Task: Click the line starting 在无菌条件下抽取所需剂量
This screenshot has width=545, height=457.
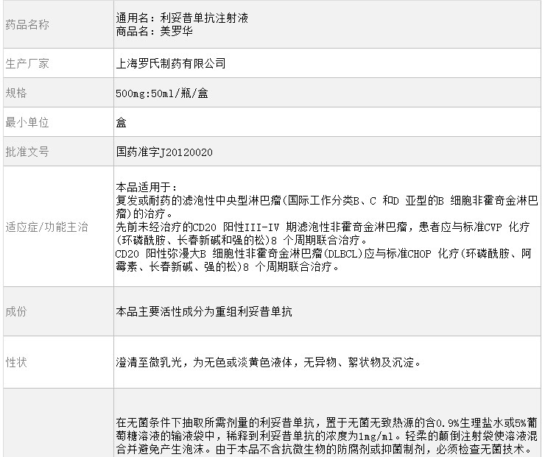Action: [x=327, y=422]
